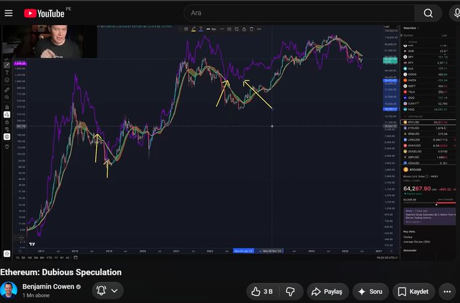Start voice search with the microphone
The image size is (460, 303).
tap(456, 13)
